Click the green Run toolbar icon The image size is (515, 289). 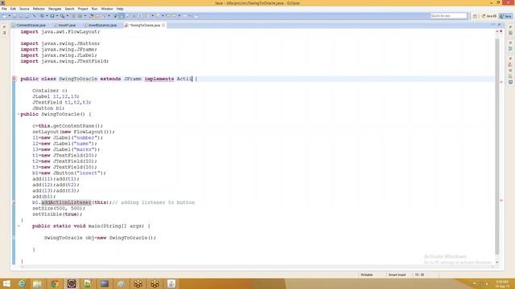pyautogui.click(x=52, y=16)
